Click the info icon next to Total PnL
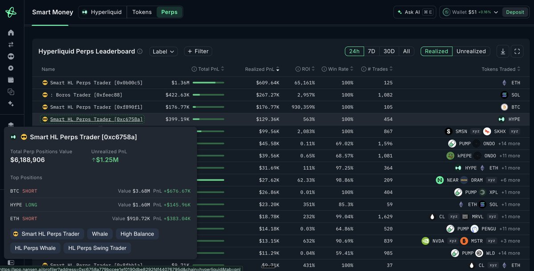Screen dimensions: 534x271 point(194,69)
